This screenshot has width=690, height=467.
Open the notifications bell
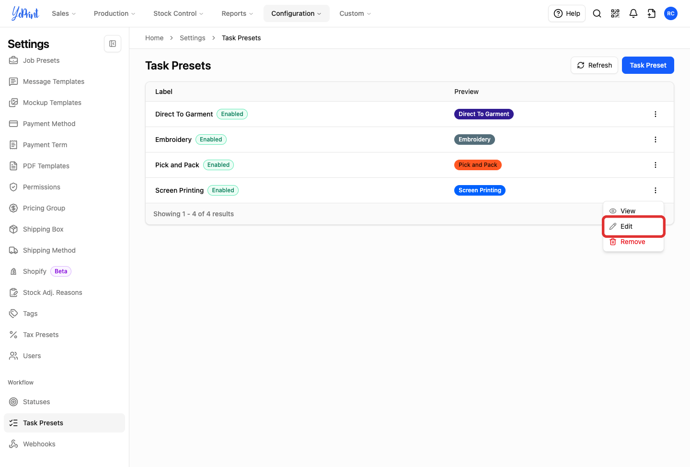tap(633, 13)
